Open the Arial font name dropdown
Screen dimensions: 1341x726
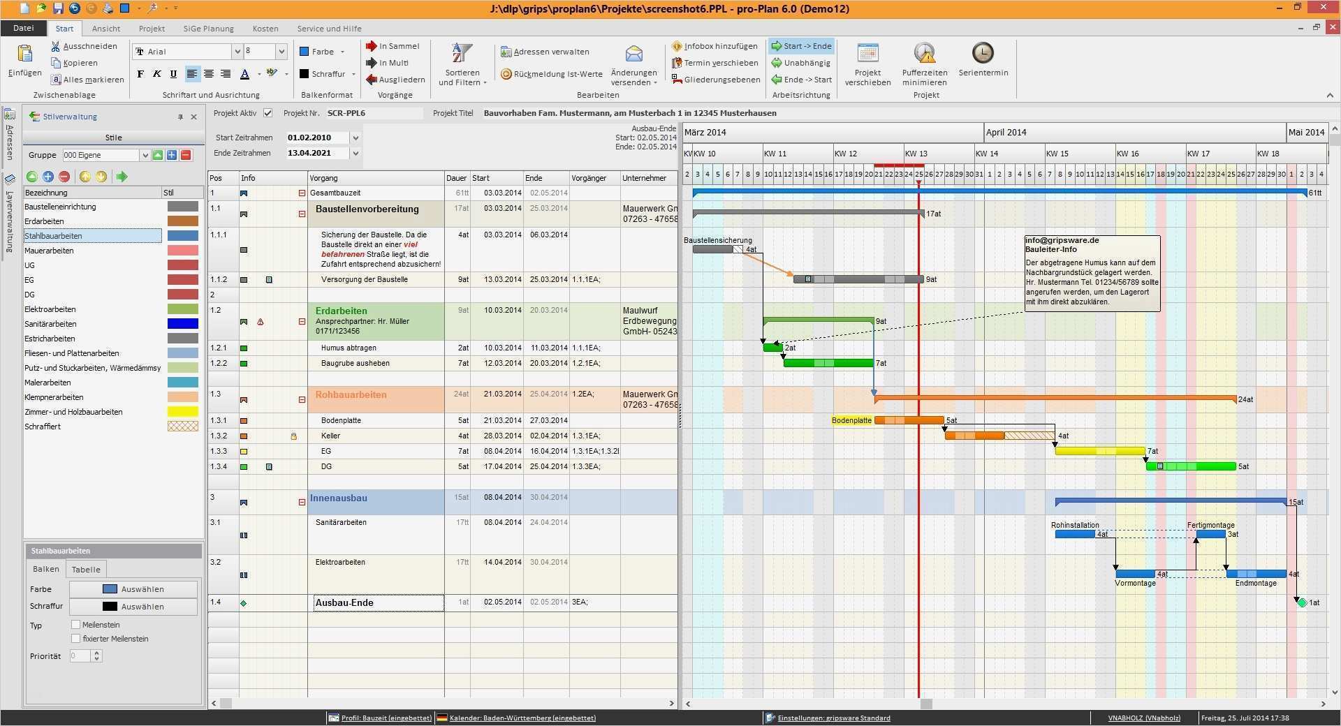[x=237, y=52]
